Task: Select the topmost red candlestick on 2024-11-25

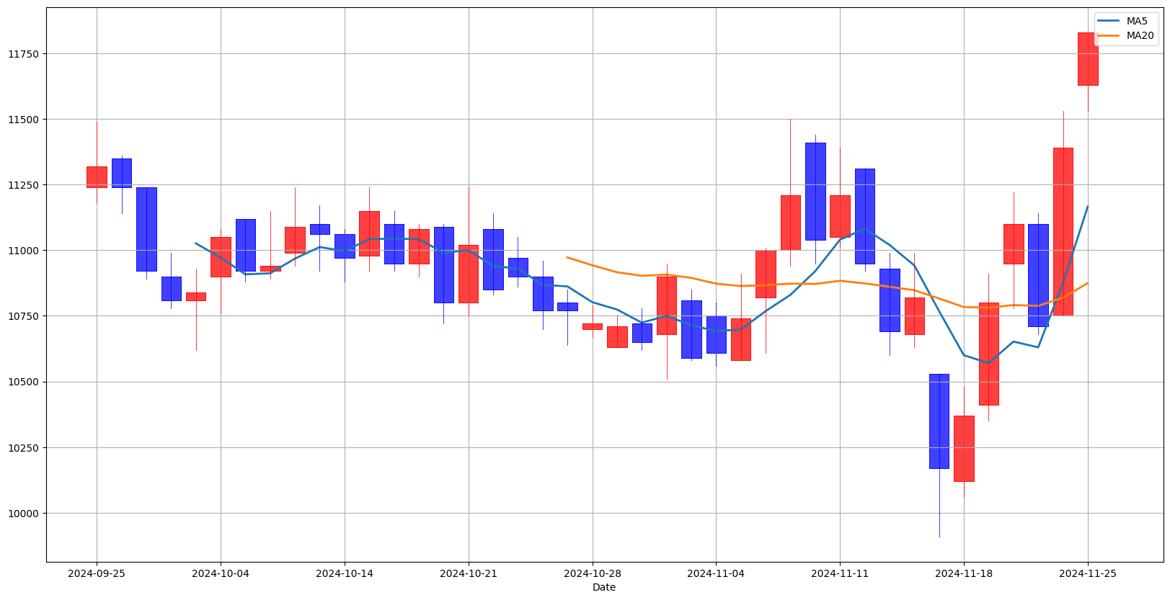Action: (x=1088, y=59)
